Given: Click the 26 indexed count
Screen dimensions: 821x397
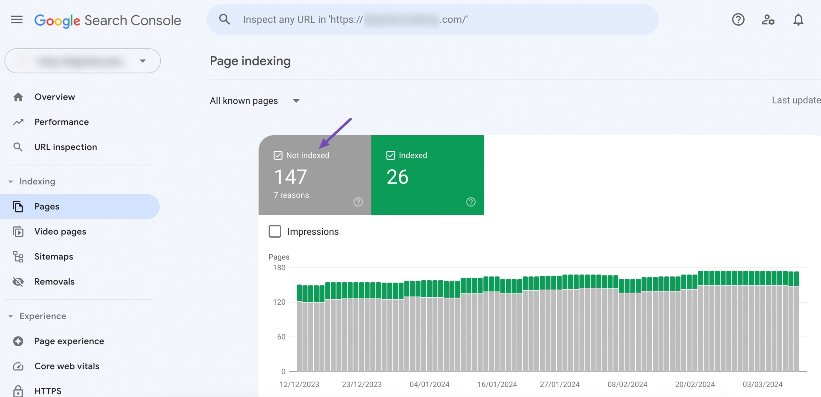Looking at the screenshot, I should tap(397, 177).
